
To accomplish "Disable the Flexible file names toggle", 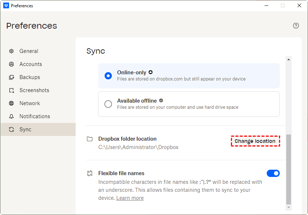I will 273,173.
